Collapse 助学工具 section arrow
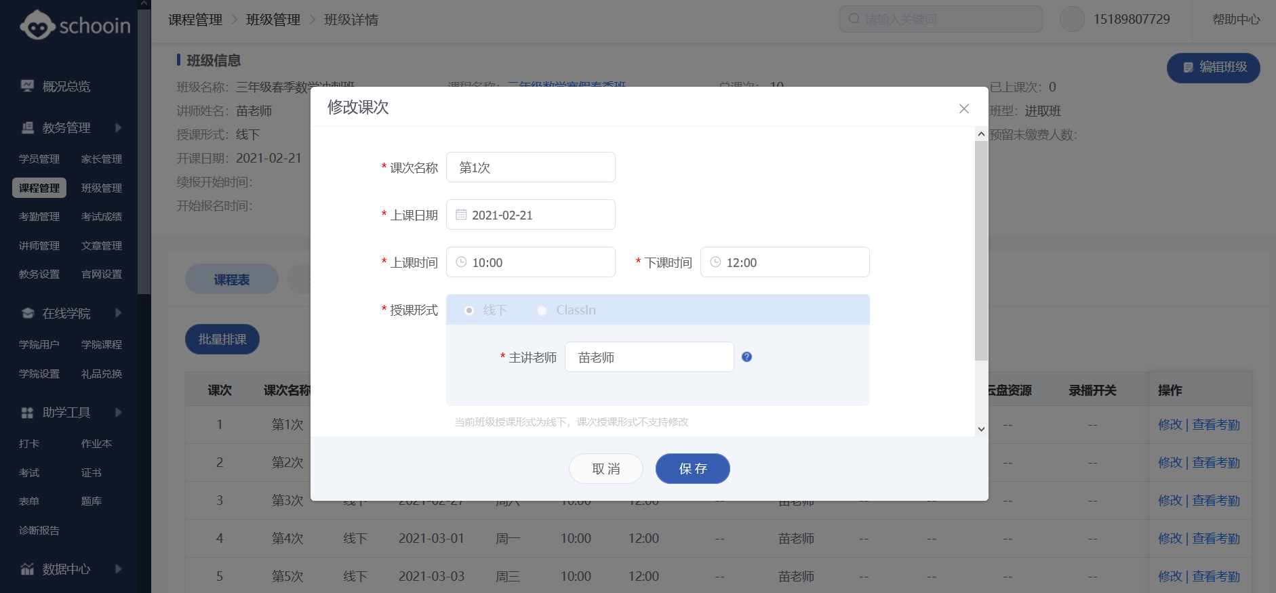Viewport: 1276px width, 593px height. click(x=119, y=412)
